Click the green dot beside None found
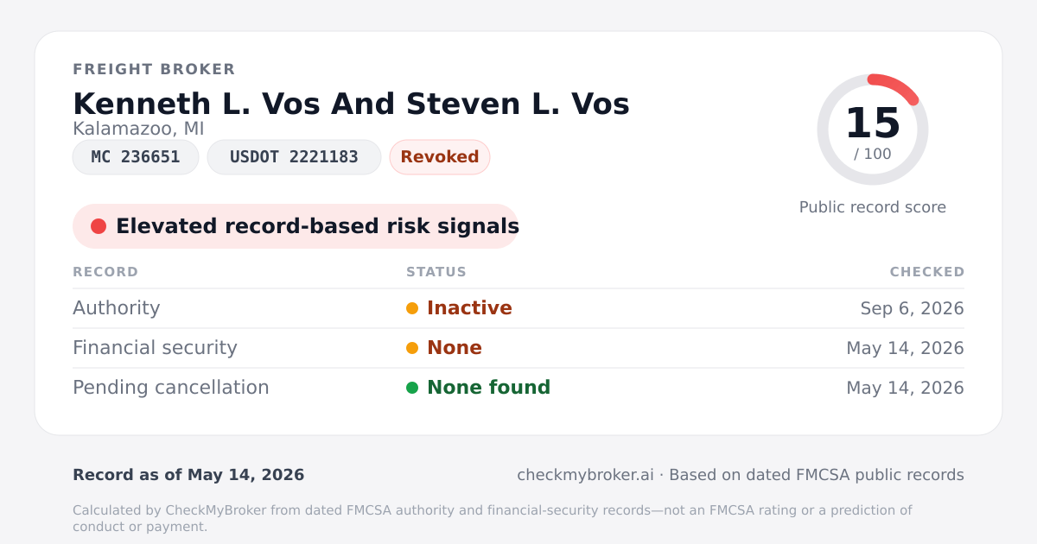Screen dimensions: 1037x544 [x=412, y=388]
